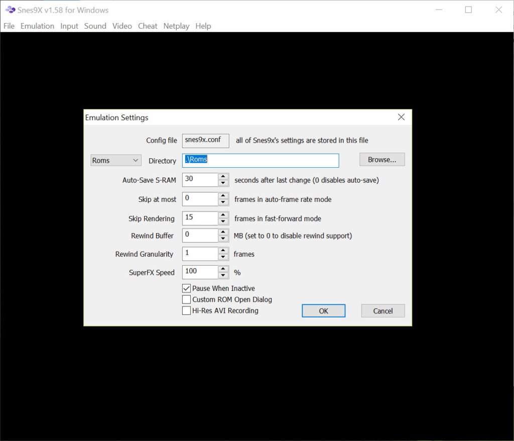Increase Skip at most frames value
This screenshot has height=441, width=514.
(223, 196)
